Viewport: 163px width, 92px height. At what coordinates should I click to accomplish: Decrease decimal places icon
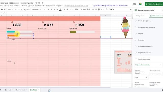(21, 9)
